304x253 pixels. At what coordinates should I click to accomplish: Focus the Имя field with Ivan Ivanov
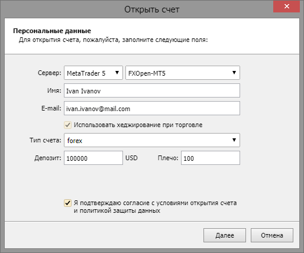coord(152,90)
